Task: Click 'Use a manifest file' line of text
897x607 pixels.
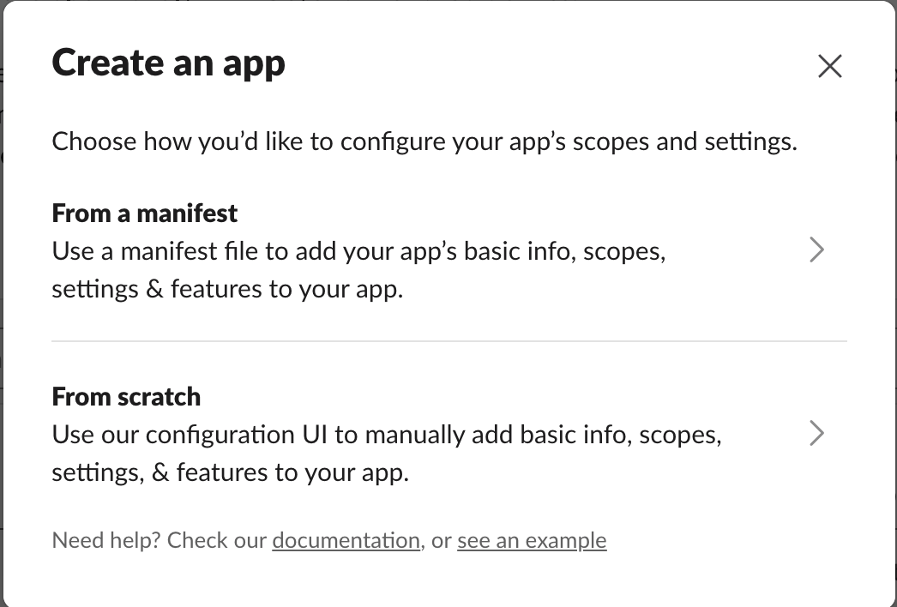Action: pos(358,251)
